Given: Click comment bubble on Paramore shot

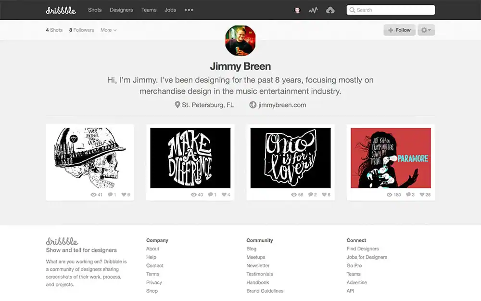Looking at the screenshot, I should (408, 195).
